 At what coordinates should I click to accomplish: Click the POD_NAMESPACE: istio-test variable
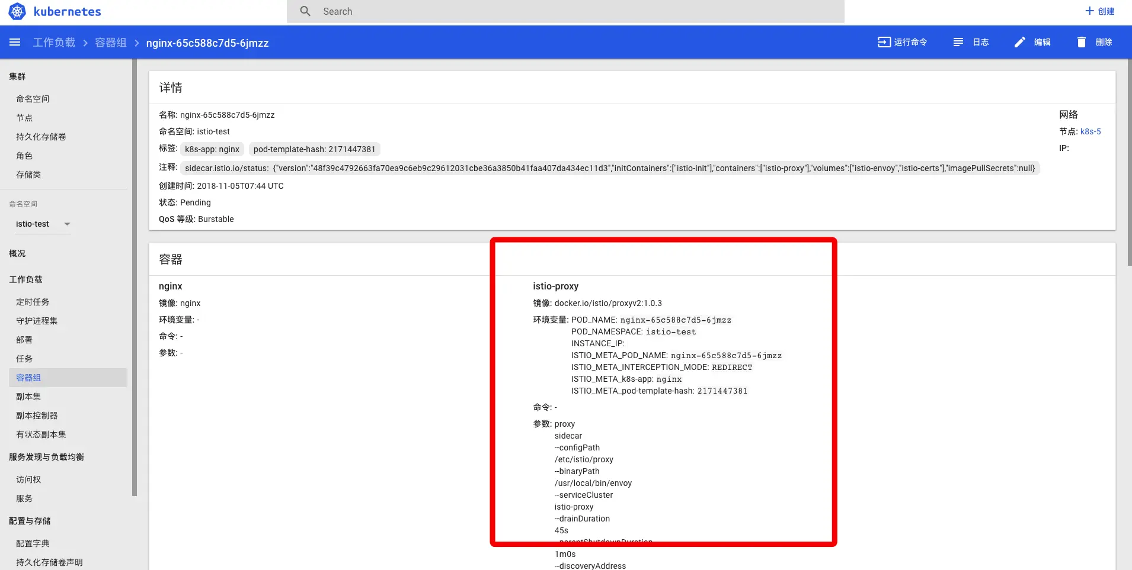[634, 331]
